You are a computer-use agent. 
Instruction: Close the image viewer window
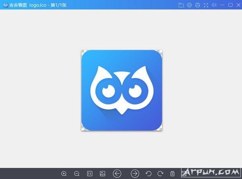click(238, 5)
